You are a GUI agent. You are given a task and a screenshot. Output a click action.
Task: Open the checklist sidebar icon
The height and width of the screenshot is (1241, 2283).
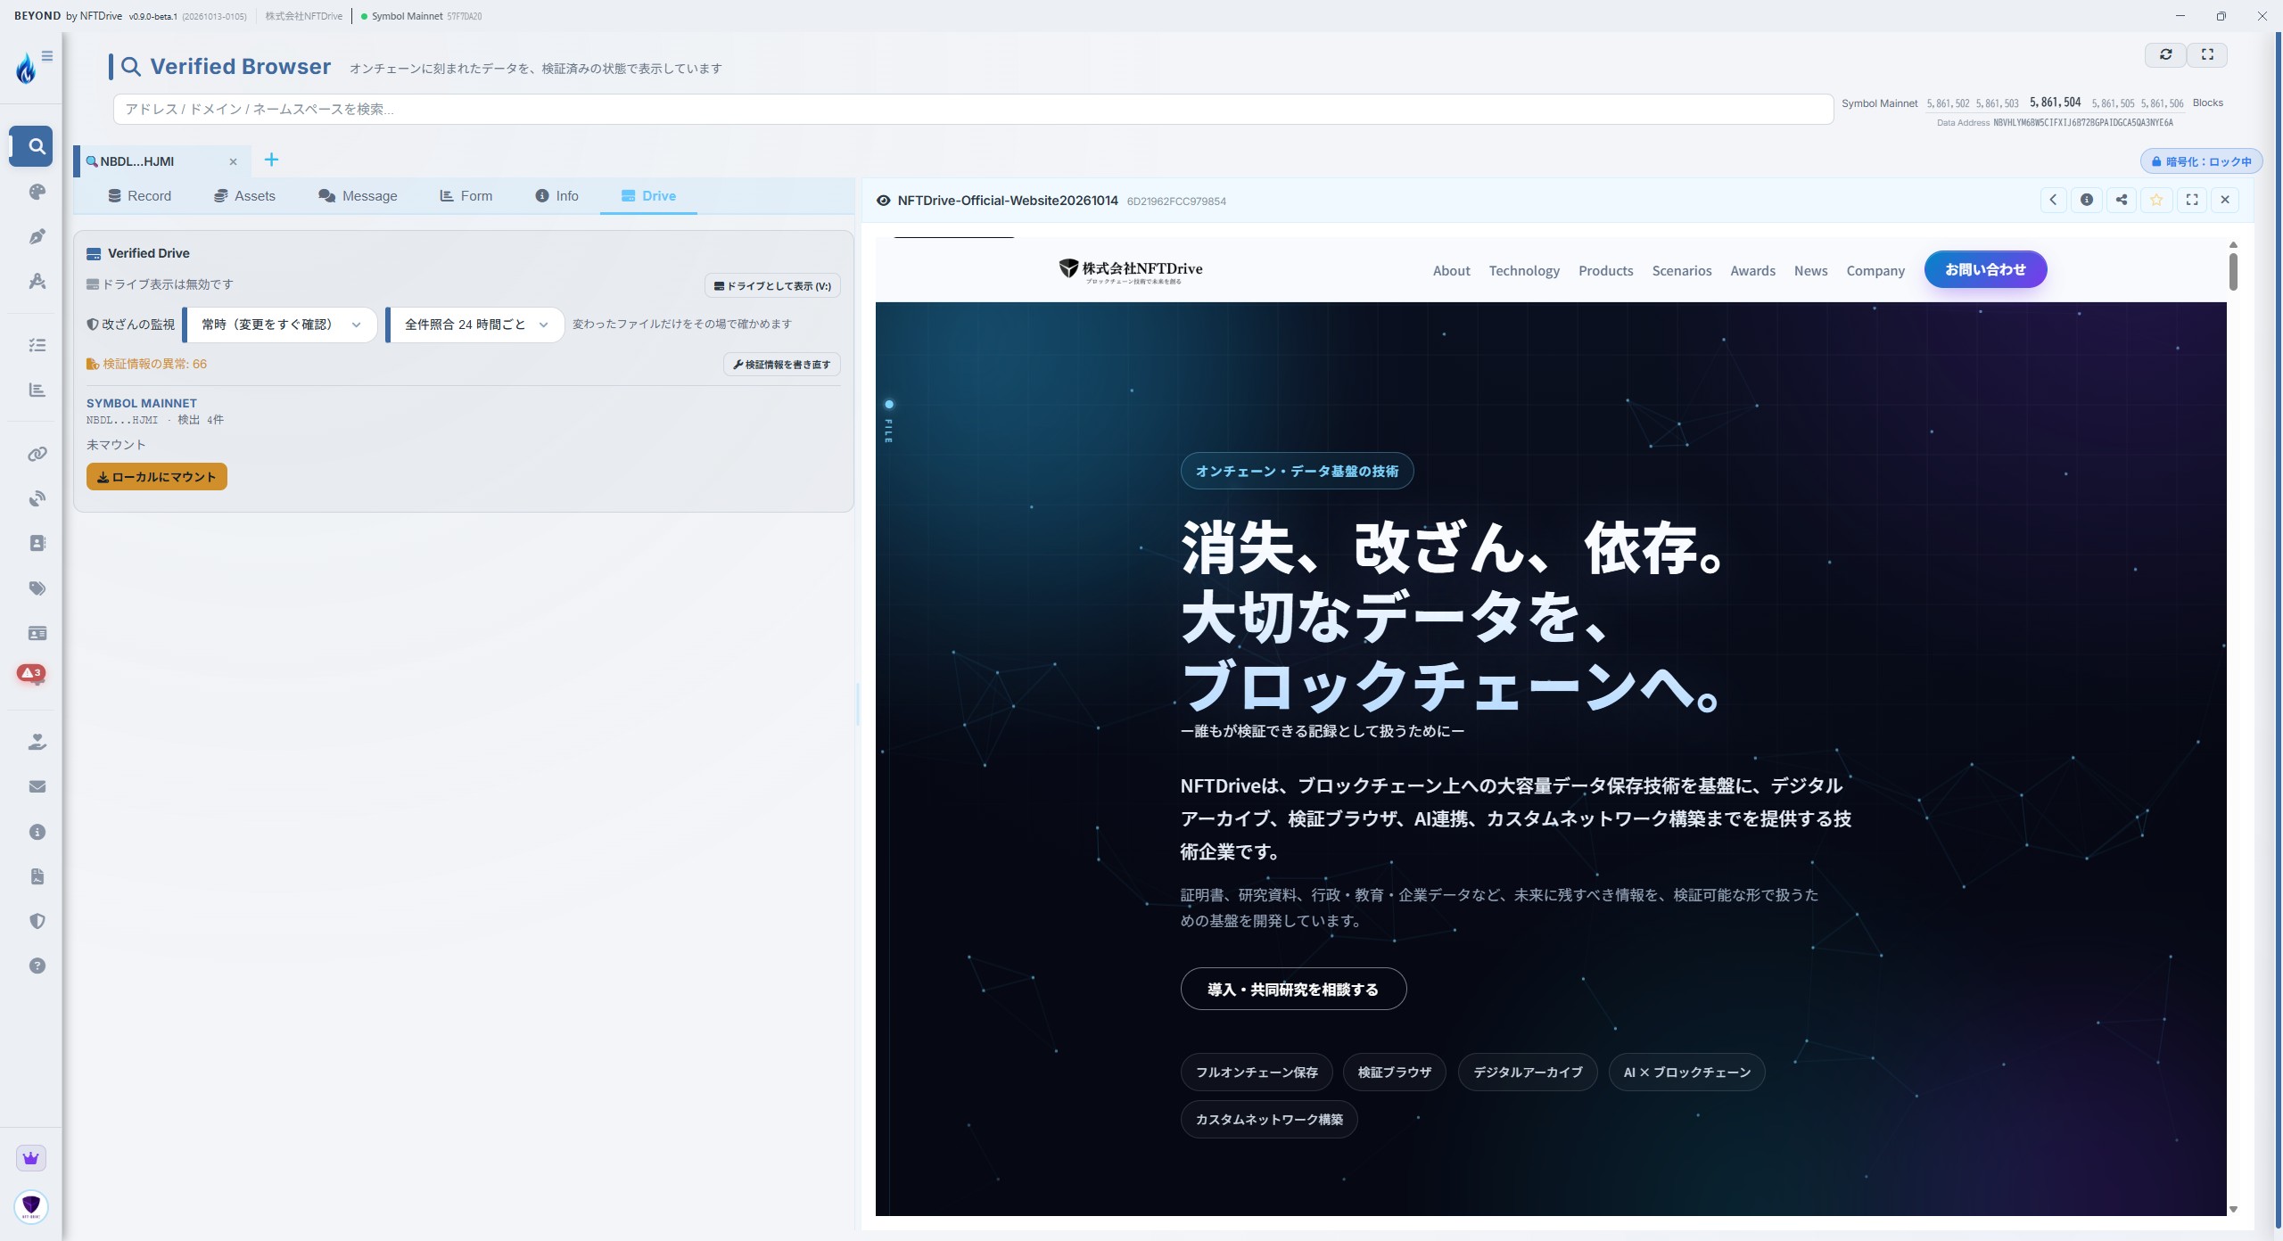point(37,345)
